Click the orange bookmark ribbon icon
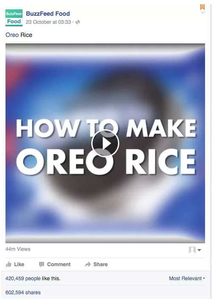The width and height of the screenshot is (222, 307). [x=202, y=7]
